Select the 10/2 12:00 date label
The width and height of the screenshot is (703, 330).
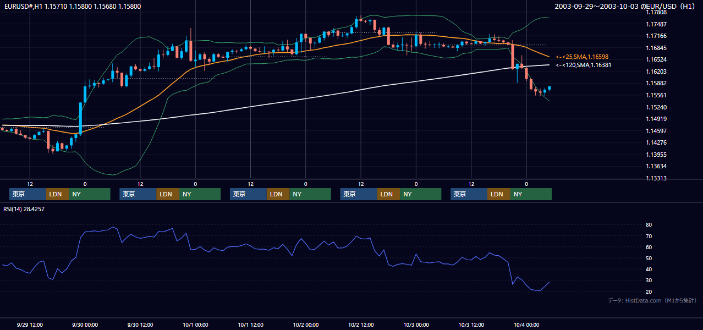361,324
